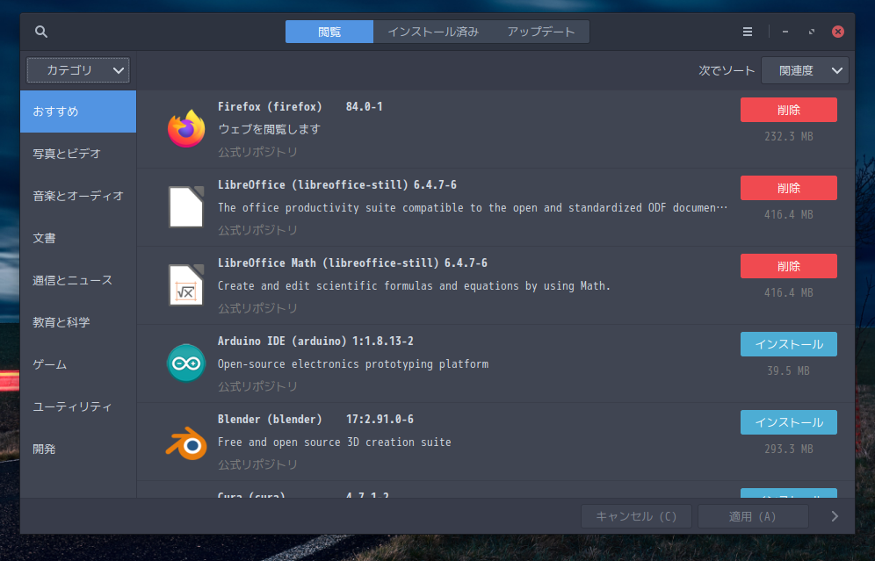
Task: Switch to the インストール済み tab
Action: click(433, 32)
